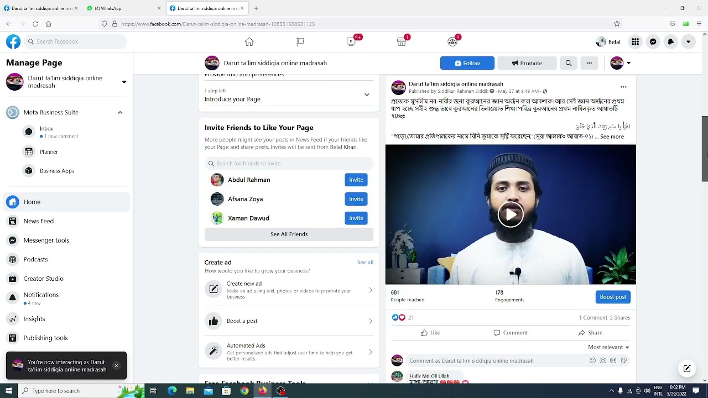Open Chrome from the taskbar
Image resolution: width=708 pixels, height=398 pixels.
click(x=244, y=391)
